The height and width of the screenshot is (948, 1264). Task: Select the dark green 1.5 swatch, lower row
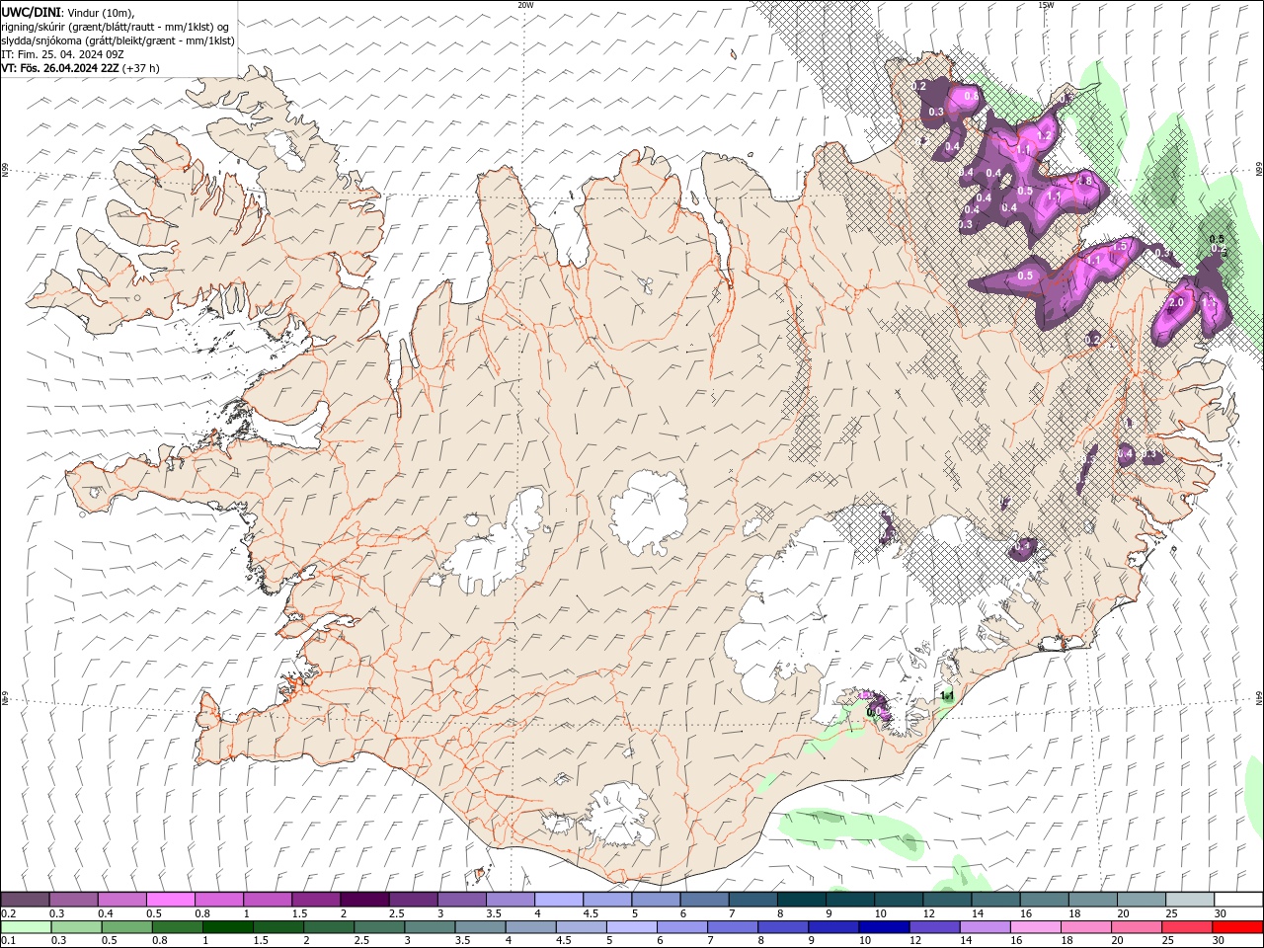pyautogui.click(x=279, y=927)
